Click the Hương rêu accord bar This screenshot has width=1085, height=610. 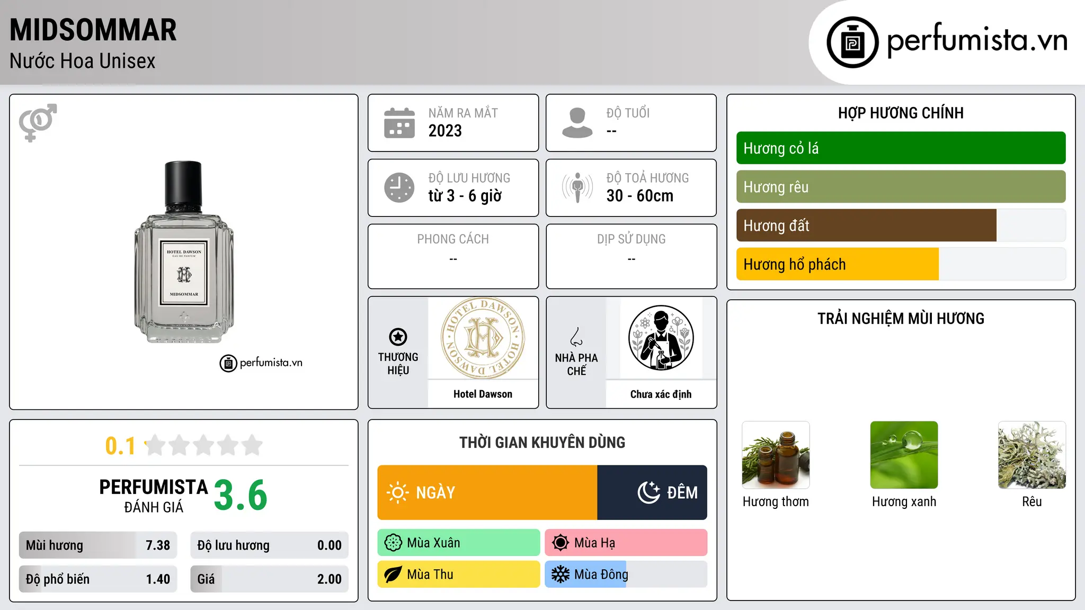(x=901, y=187)
